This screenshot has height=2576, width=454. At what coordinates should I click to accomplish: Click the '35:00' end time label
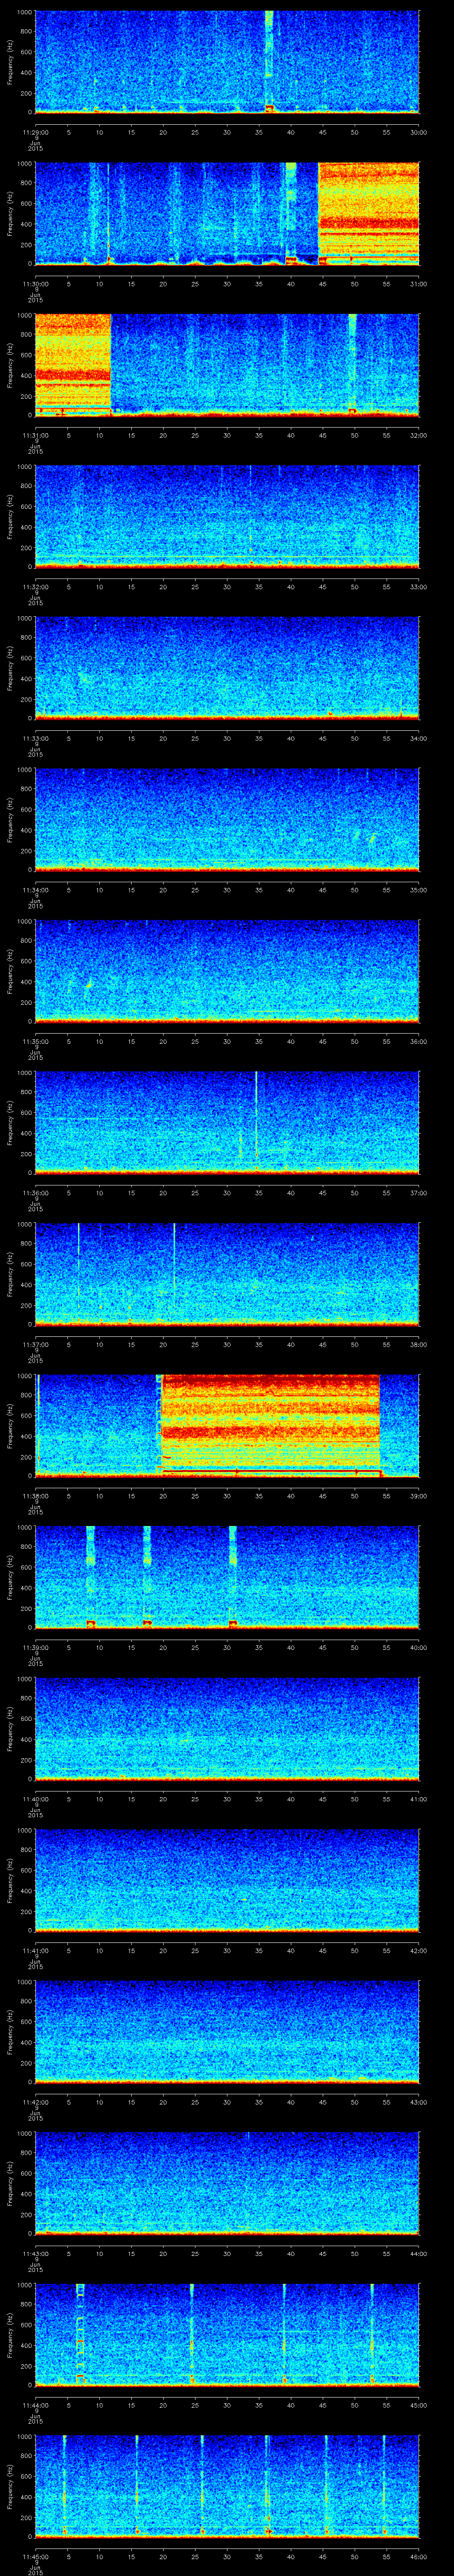(x=418, y=890)
